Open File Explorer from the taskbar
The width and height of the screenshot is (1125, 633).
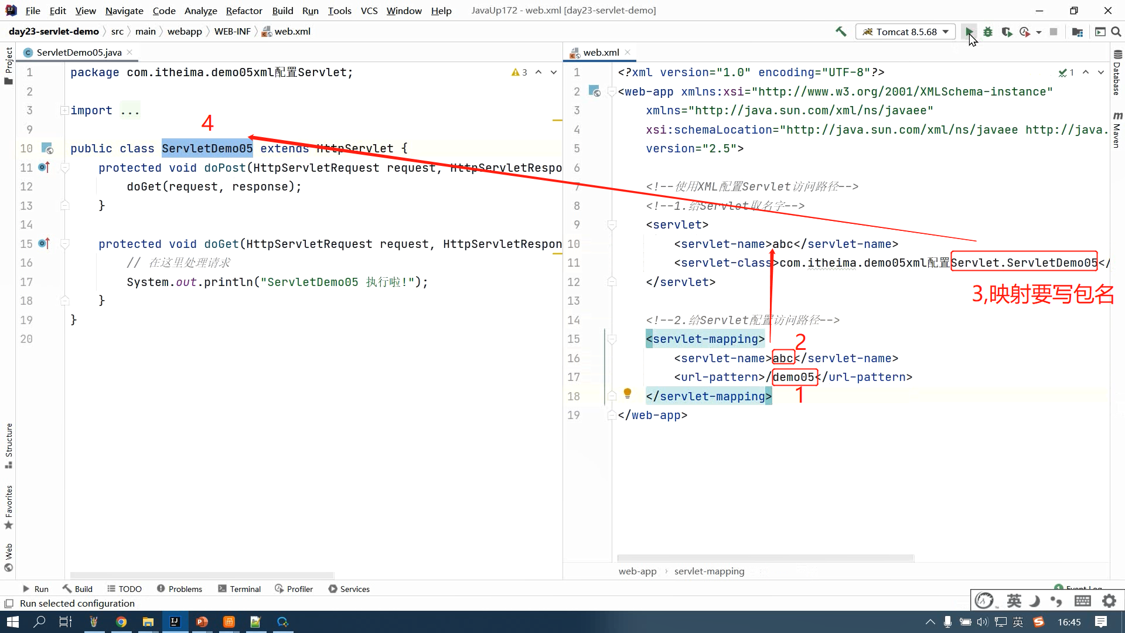click(x=148, y=622)
